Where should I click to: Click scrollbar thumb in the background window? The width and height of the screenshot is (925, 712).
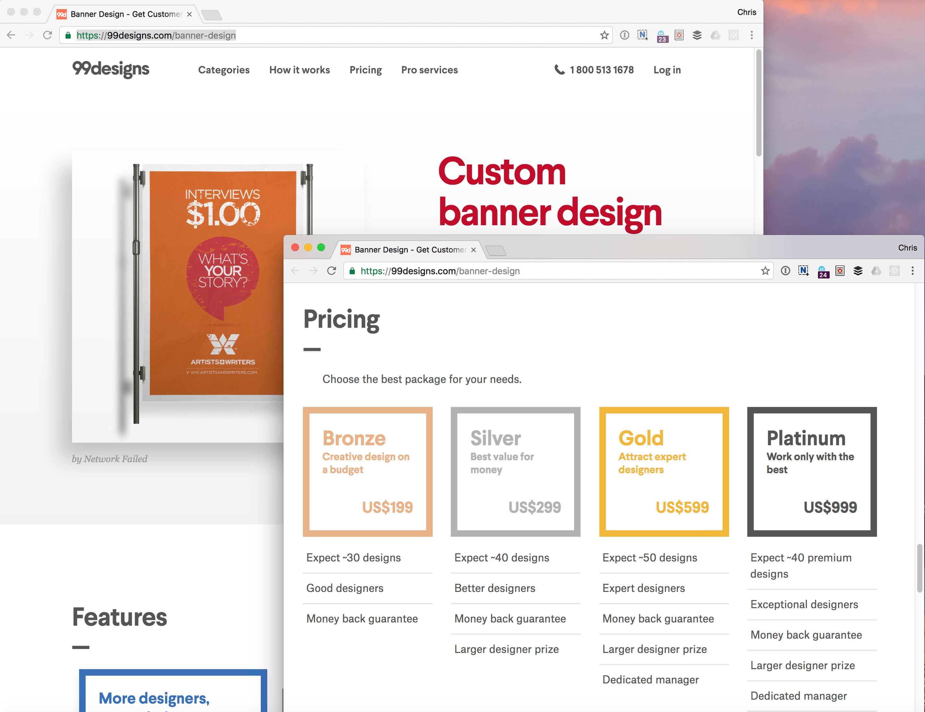click(x=759, y=103)
